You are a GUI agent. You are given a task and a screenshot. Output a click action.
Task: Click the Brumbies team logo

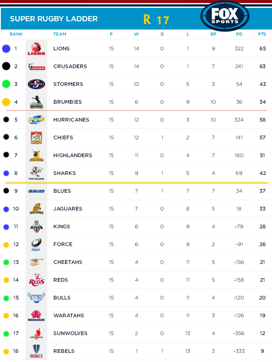coord(36,102)
